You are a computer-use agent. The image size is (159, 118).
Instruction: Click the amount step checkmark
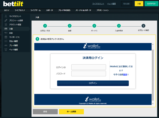[x=69, y=26]
